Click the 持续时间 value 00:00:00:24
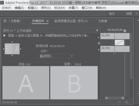Viewport: 139px width, 106px height. 57,46
